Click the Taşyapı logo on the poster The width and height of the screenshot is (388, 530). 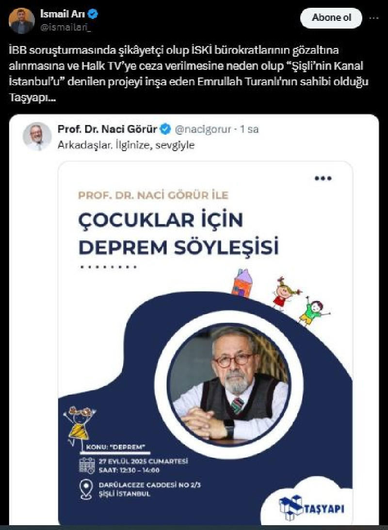coord(311,508)
